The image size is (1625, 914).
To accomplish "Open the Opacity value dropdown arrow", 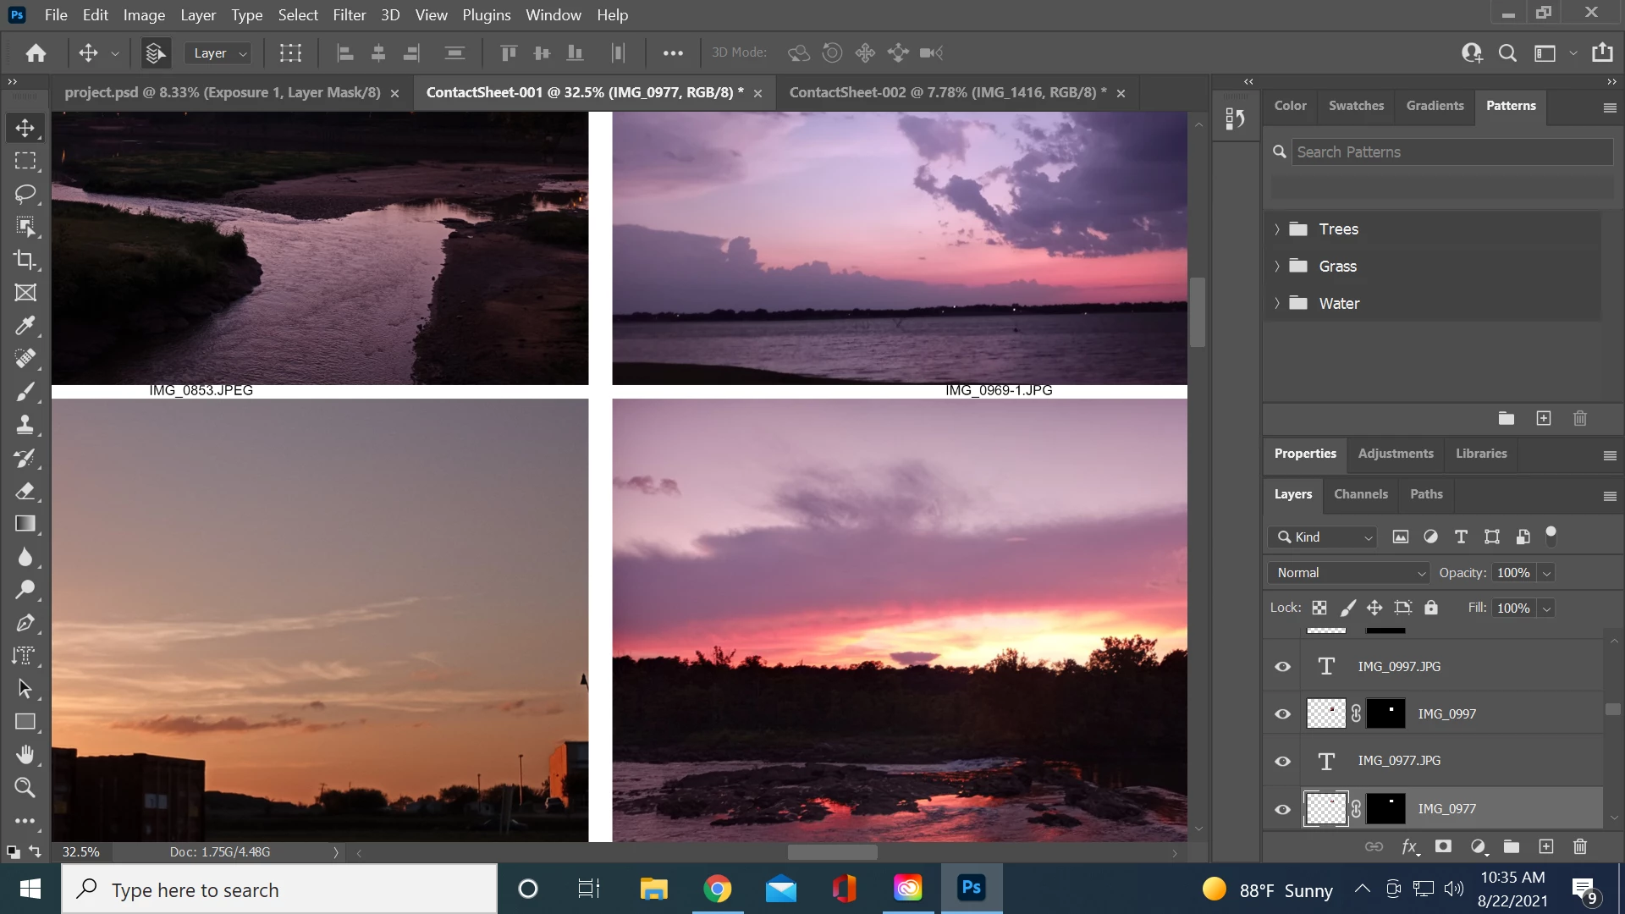I will click(1546, 573).
